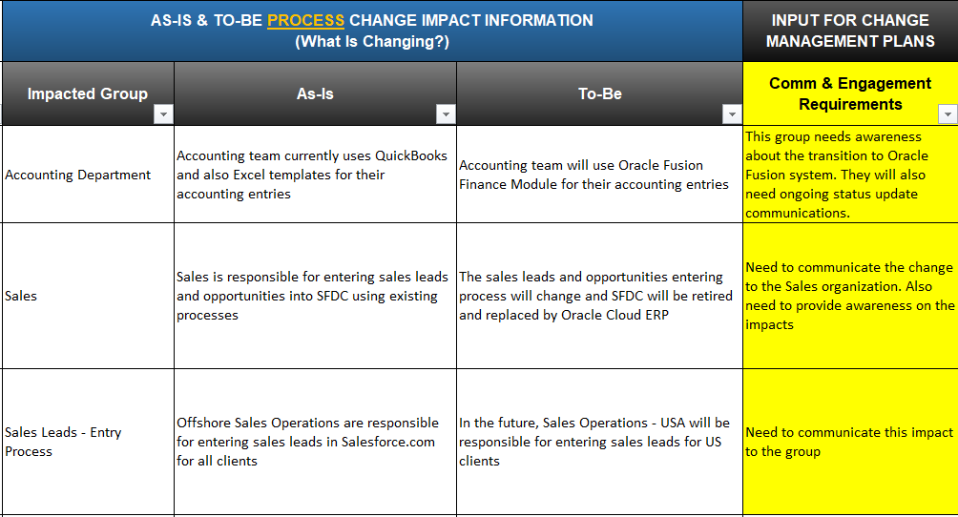Click yellow cell about Oracle Fusion transition awareness
The width and height of the screenshot is (958, 517).
pos(850,175)
